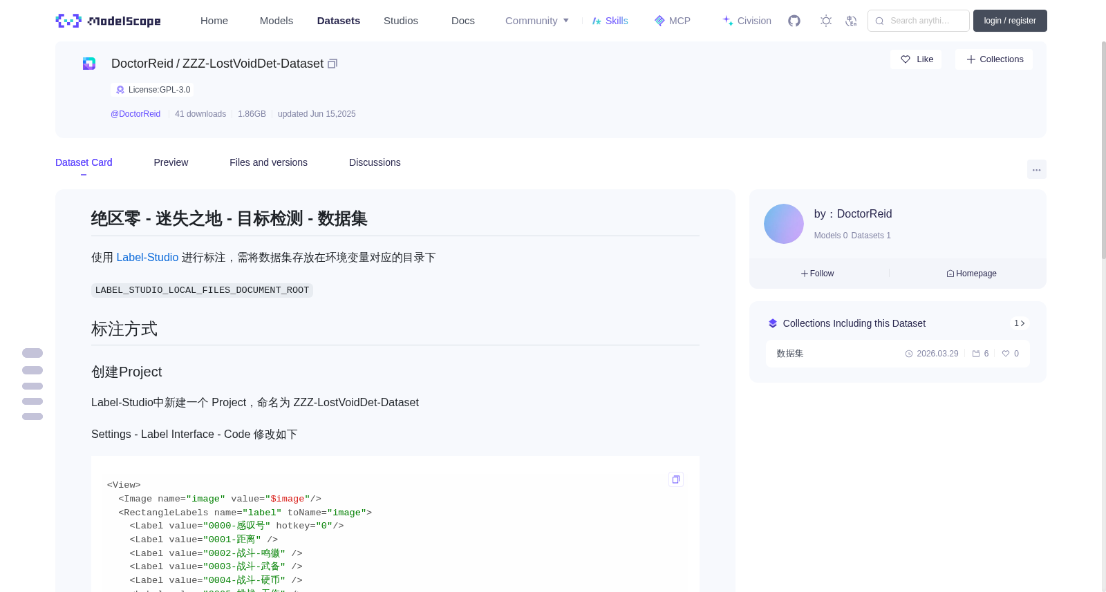The width and height of the screenshot is (1106, 592).
Task: Click the dataset avatar icon beside DoctorReid
Action: coord(89,64)
